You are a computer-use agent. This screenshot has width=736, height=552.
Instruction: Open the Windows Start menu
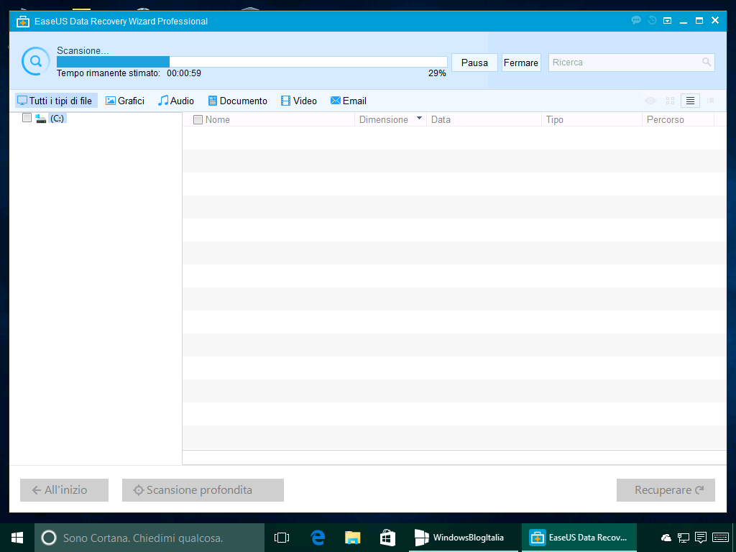17,538
